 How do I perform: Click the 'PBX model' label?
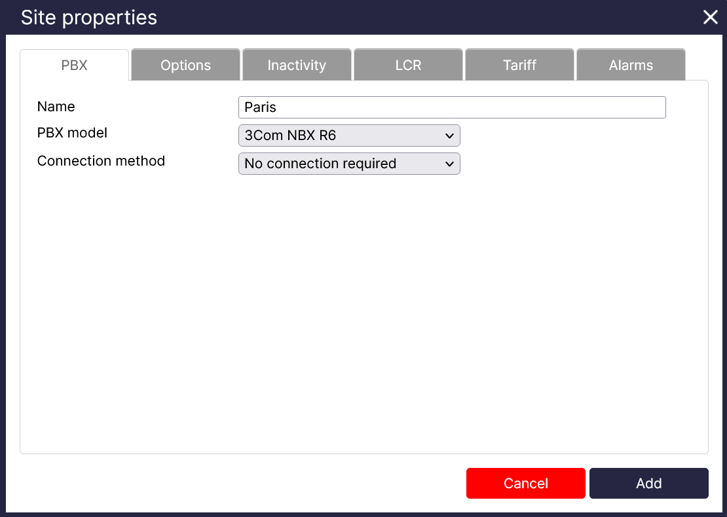[72, 133]
